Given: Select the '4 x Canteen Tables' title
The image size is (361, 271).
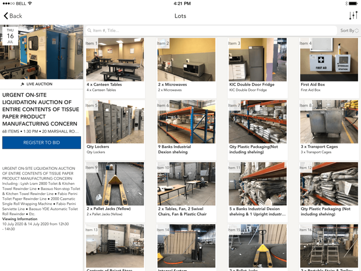Looking at the screenshot, I should click(x=104, y=85).
